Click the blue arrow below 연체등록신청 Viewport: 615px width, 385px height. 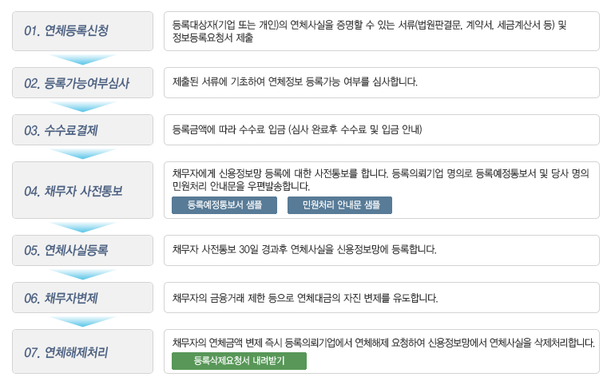click(x=83, y=59)
